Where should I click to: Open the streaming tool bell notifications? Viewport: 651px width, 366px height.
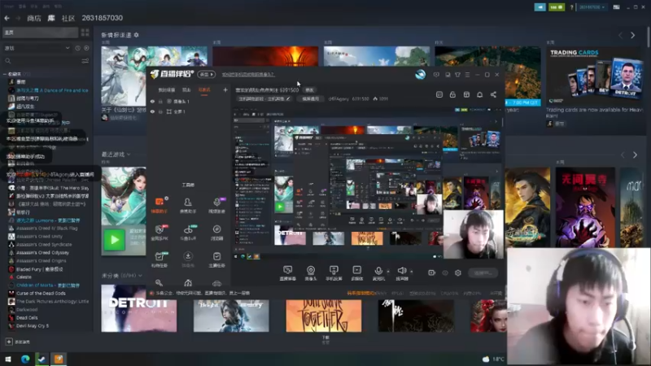click(x=479, y=94)
